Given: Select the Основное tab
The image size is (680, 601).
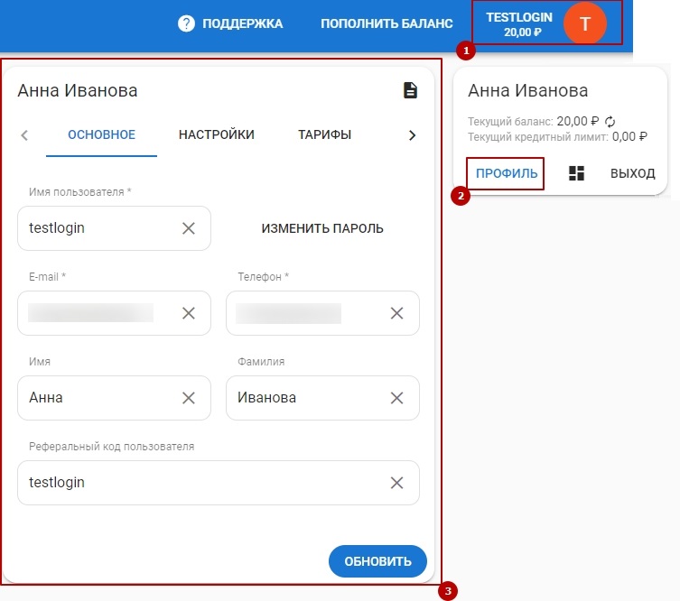Looking at the screenshot, I should [x=102, y=135].
